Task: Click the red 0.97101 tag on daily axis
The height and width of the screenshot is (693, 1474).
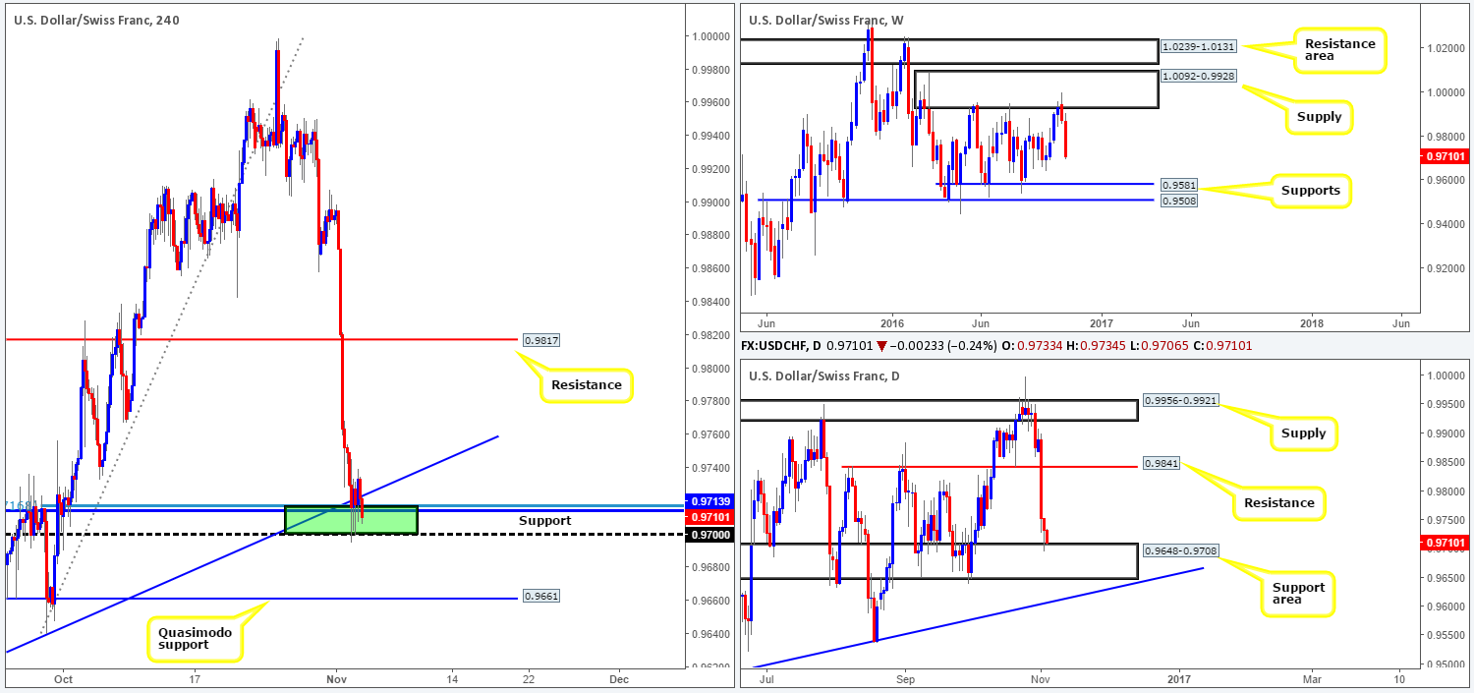Action: [1446, 543]
